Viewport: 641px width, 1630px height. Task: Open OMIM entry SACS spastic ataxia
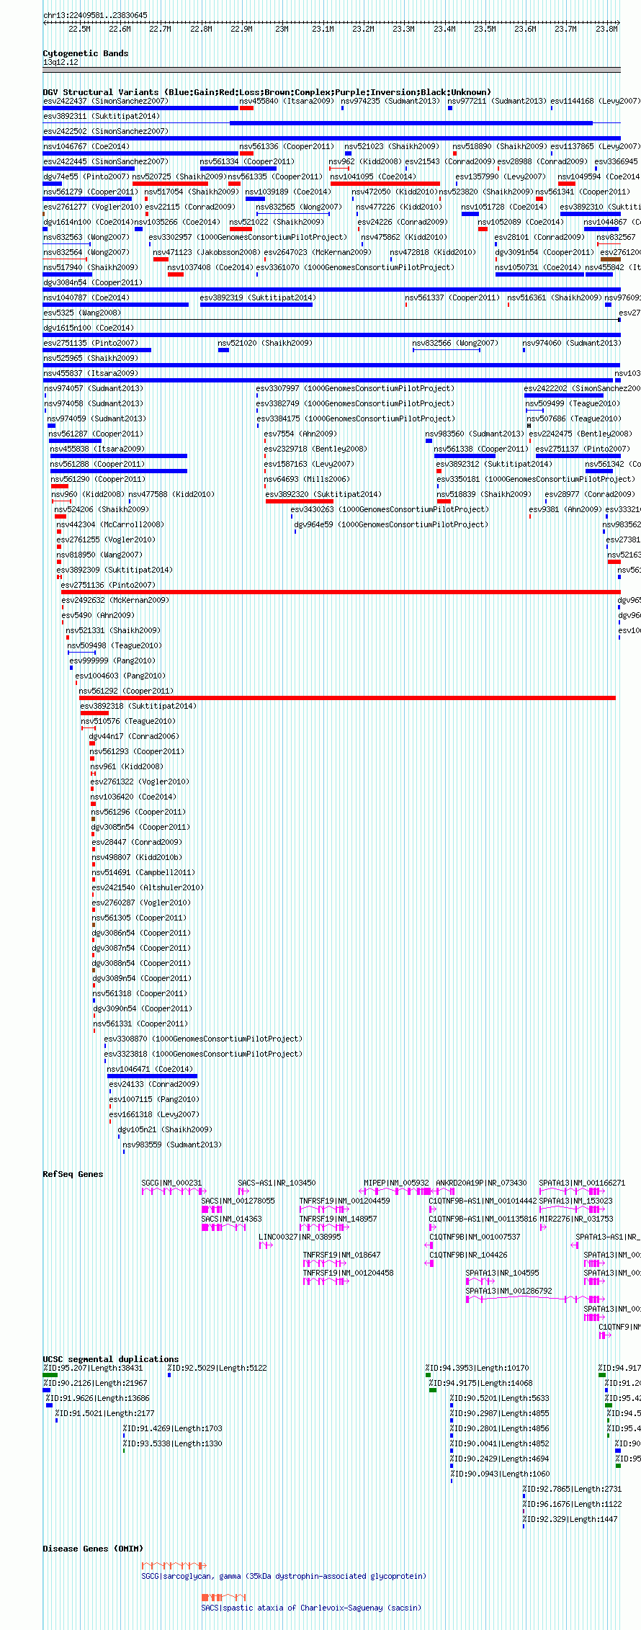click(x=311, y=1608)
